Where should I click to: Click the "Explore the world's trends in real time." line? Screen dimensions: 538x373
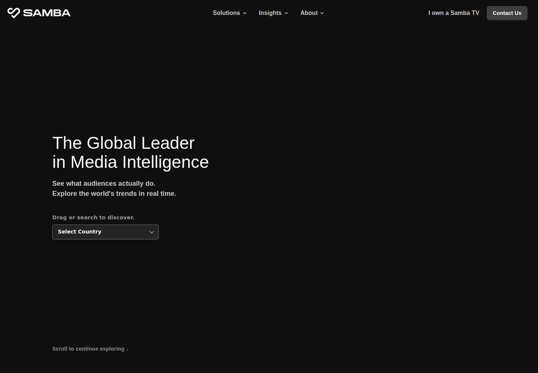click(x=114, y=194)
